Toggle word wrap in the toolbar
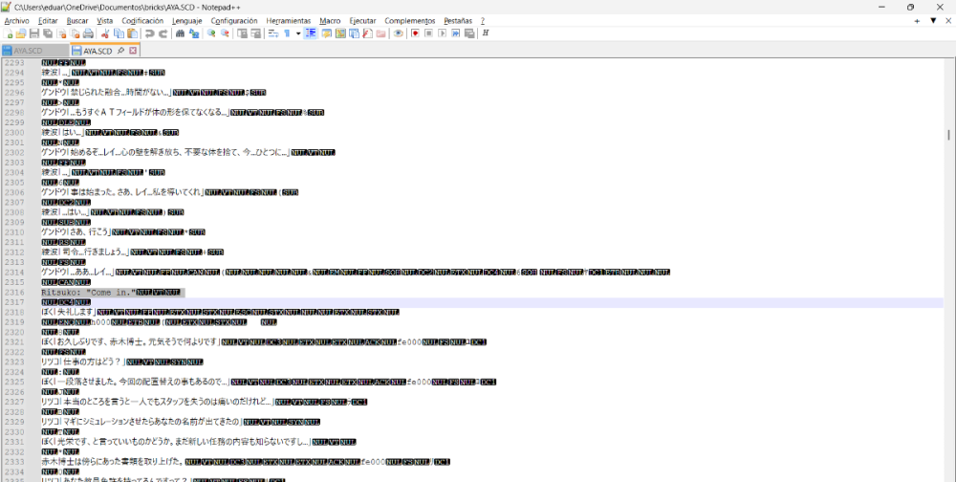This screenshot has height=482, width=956. (273, 33)
